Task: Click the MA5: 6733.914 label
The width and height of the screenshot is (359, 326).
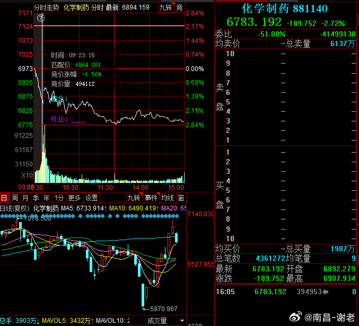Action: click(84, 208)
